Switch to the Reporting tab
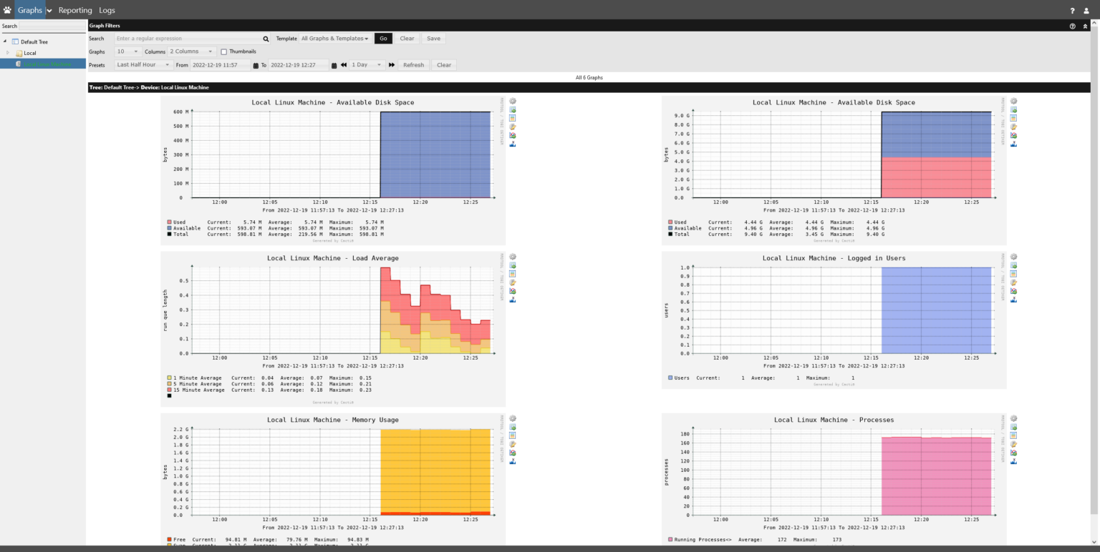Image resolution: width=1100 pixels, height=552 pixels. pos(75,10)
